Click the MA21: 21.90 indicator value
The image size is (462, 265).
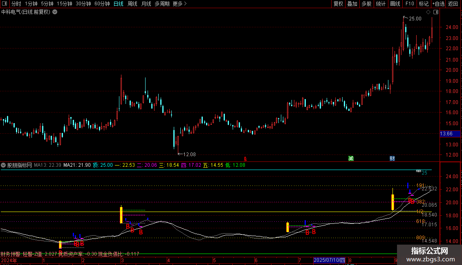(x=77, y=165)
